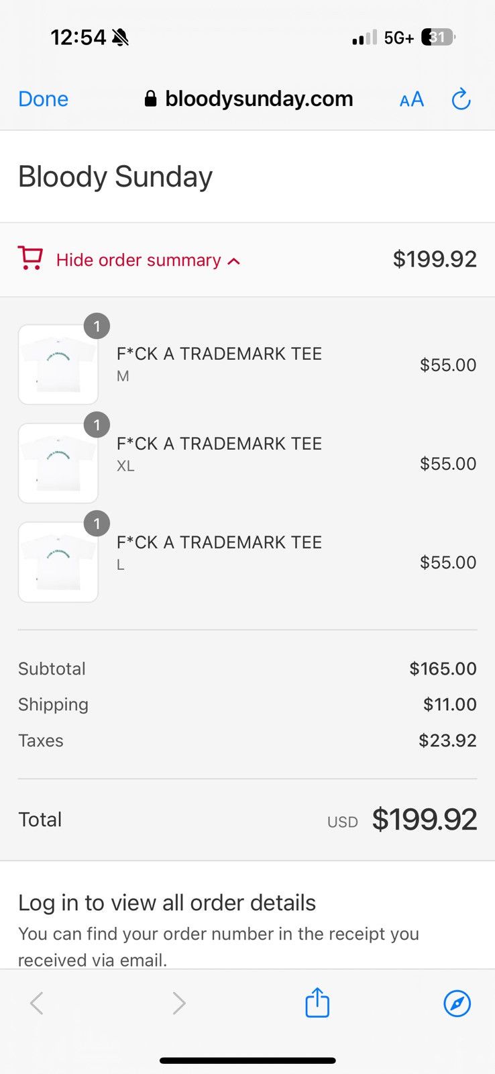
Task: Tap the chevron next to Hide order summary
Action: coord(233,261)
